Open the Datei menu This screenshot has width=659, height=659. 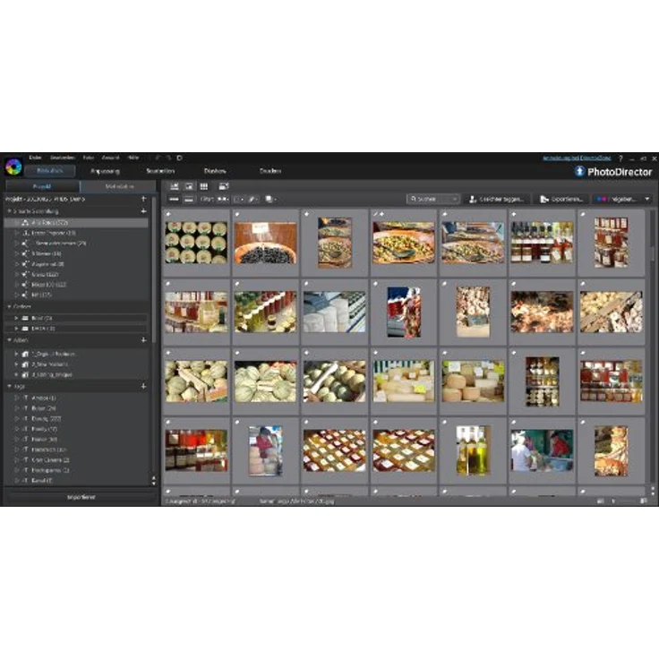35,158
